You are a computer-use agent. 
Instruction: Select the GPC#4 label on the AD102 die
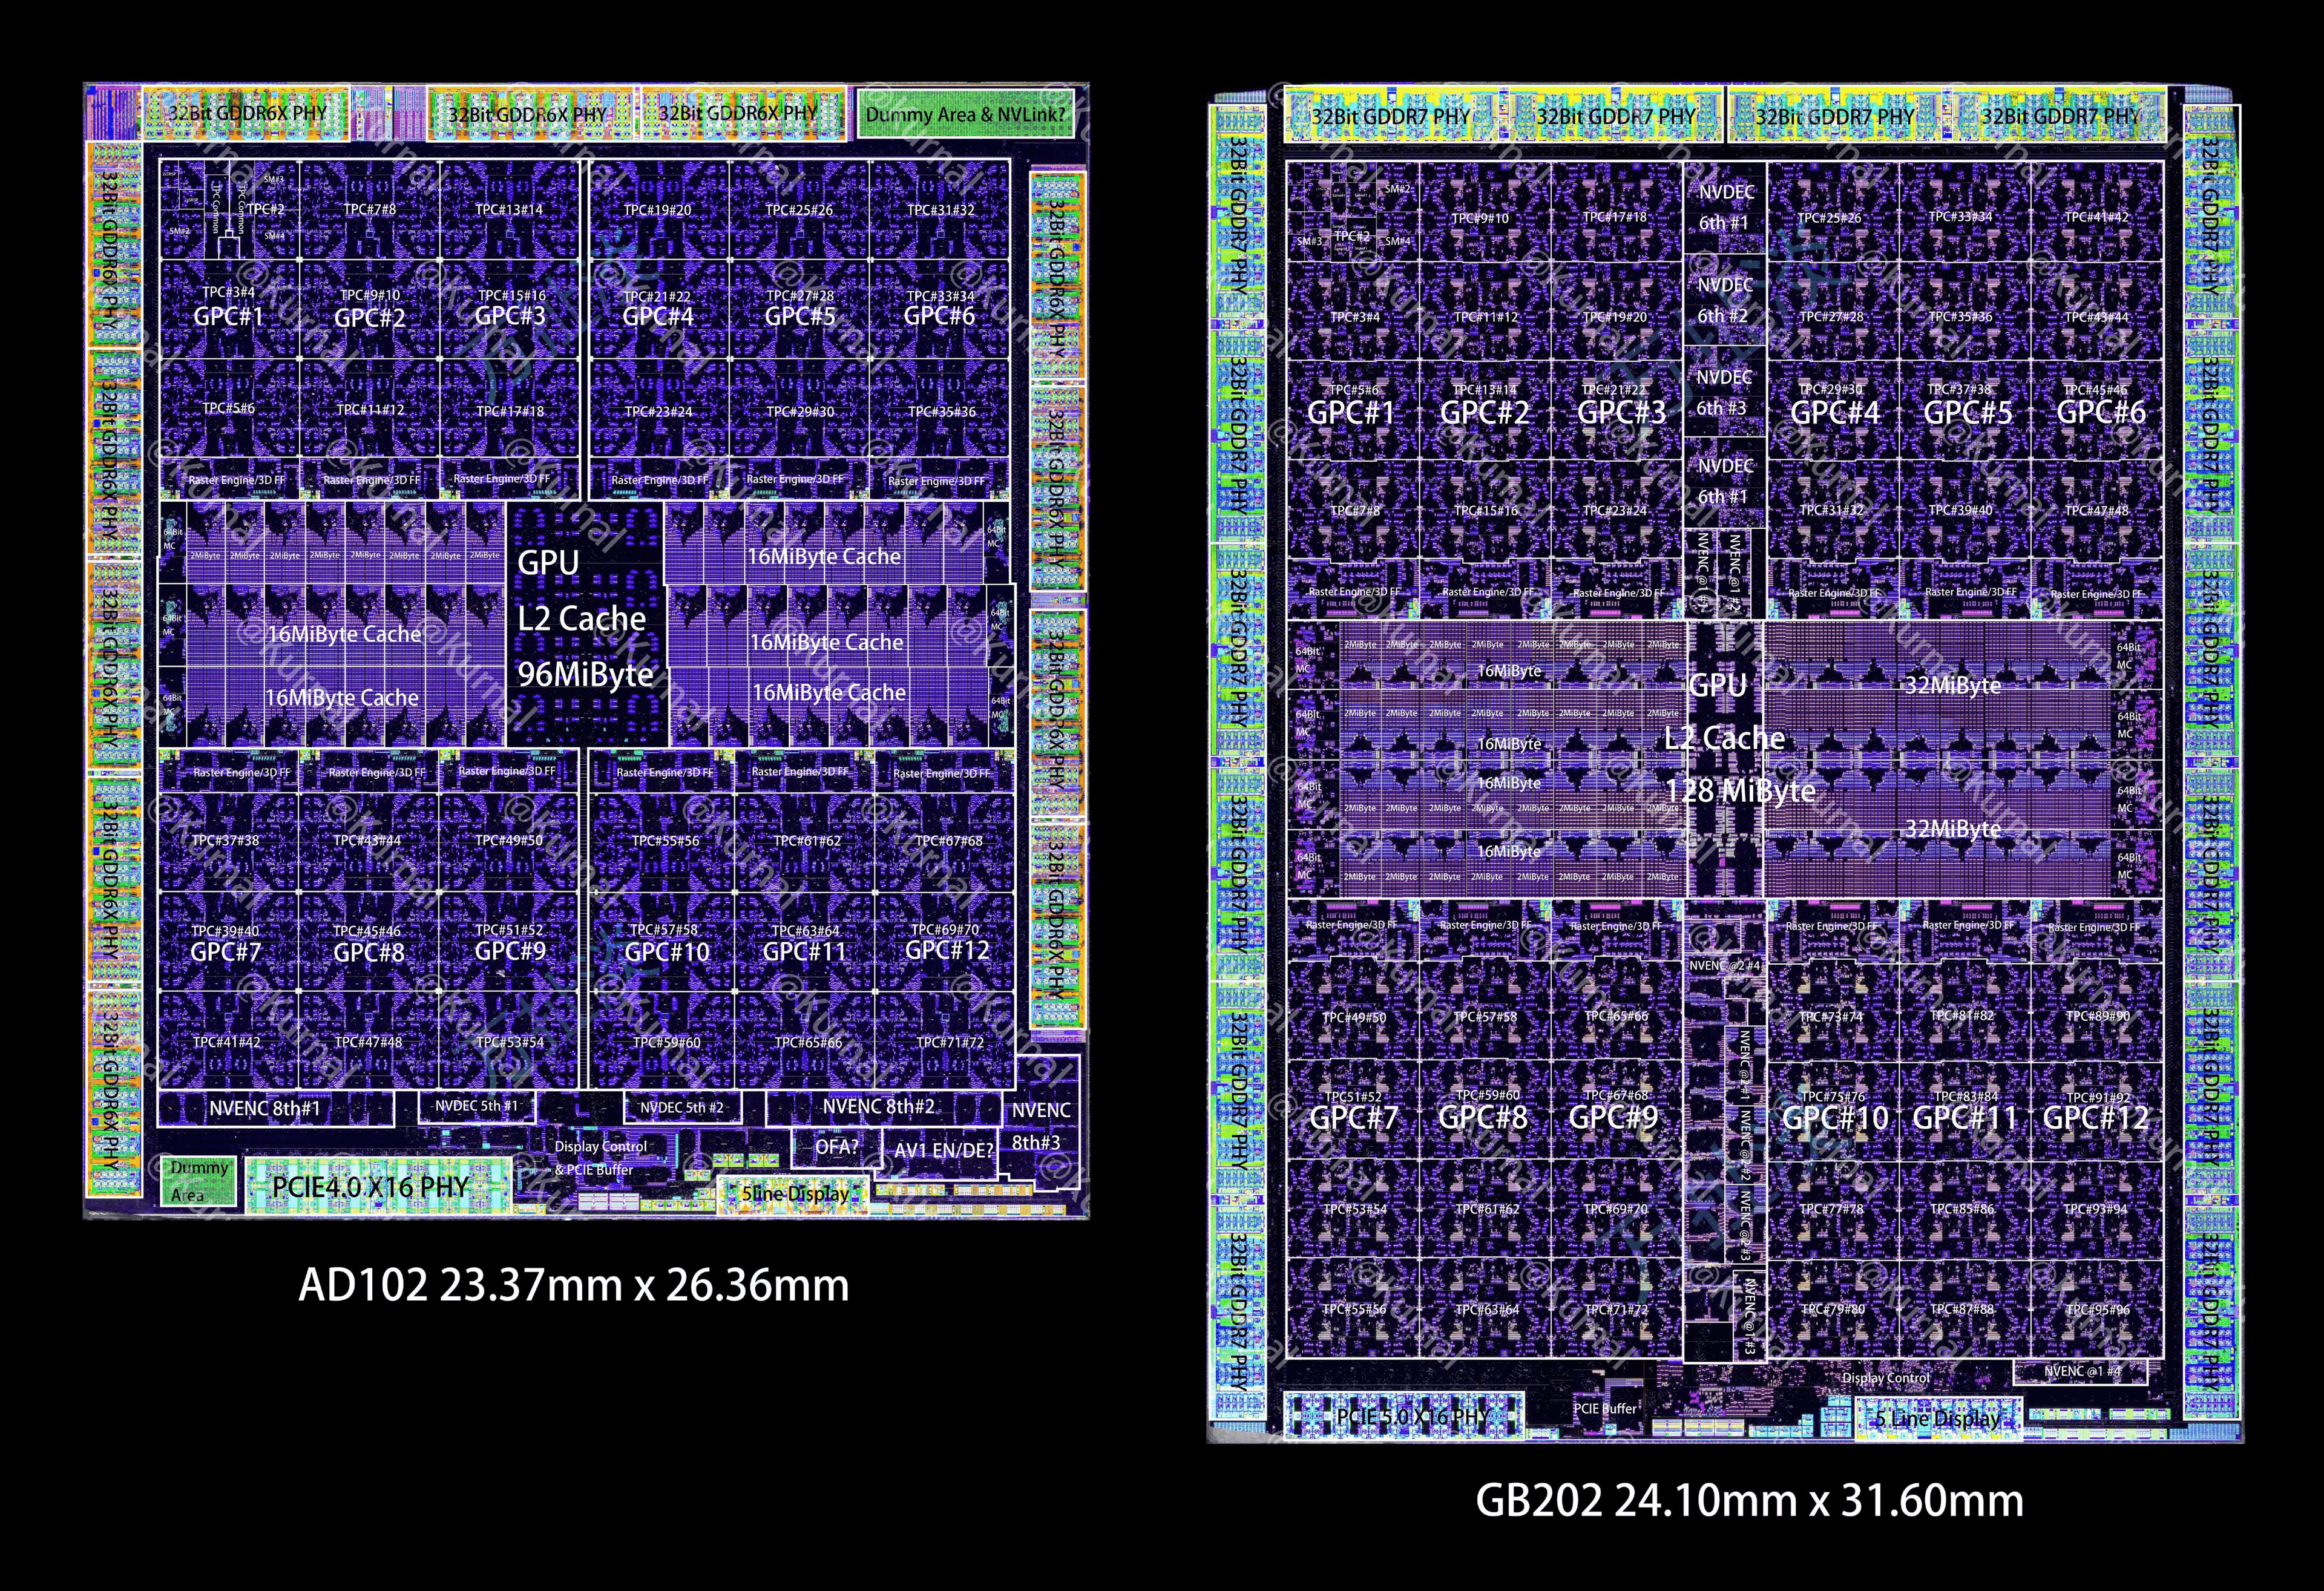[657, 317]
